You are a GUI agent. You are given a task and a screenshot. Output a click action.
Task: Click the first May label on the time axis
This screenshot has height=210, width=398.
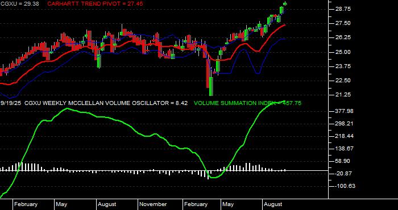point(61,204)
